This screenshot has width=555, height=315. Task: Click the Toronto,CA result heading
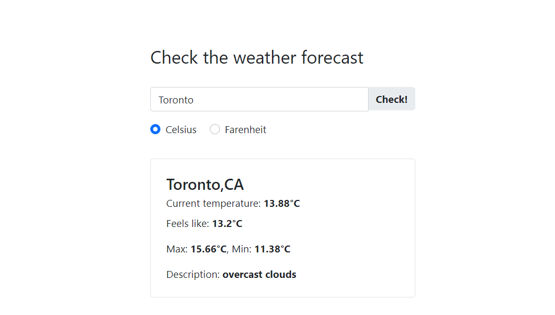(x=205, y=185)
